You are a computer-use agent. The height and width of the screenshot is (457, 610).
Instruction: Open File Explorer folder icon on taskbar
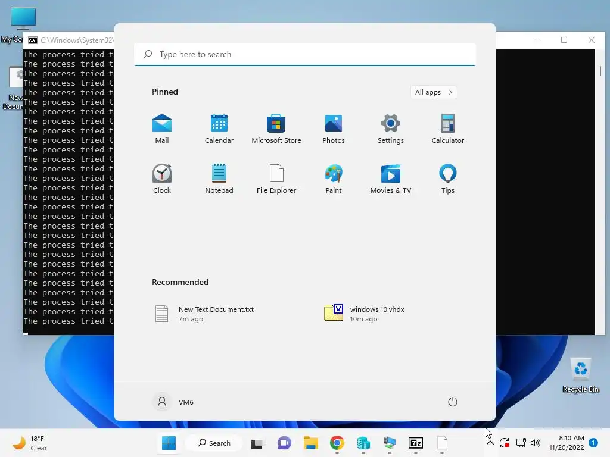311,443
